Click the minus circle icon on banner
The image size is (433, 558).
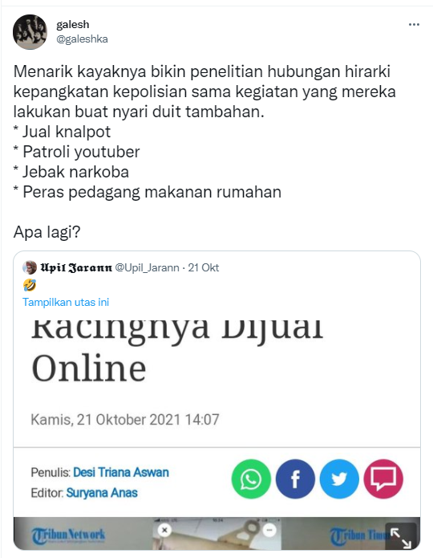pos(269,531)
